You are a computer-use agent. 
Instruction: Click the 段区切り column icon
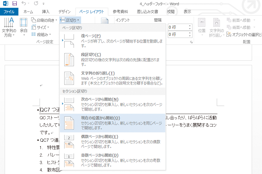click(x=69, y=60)
